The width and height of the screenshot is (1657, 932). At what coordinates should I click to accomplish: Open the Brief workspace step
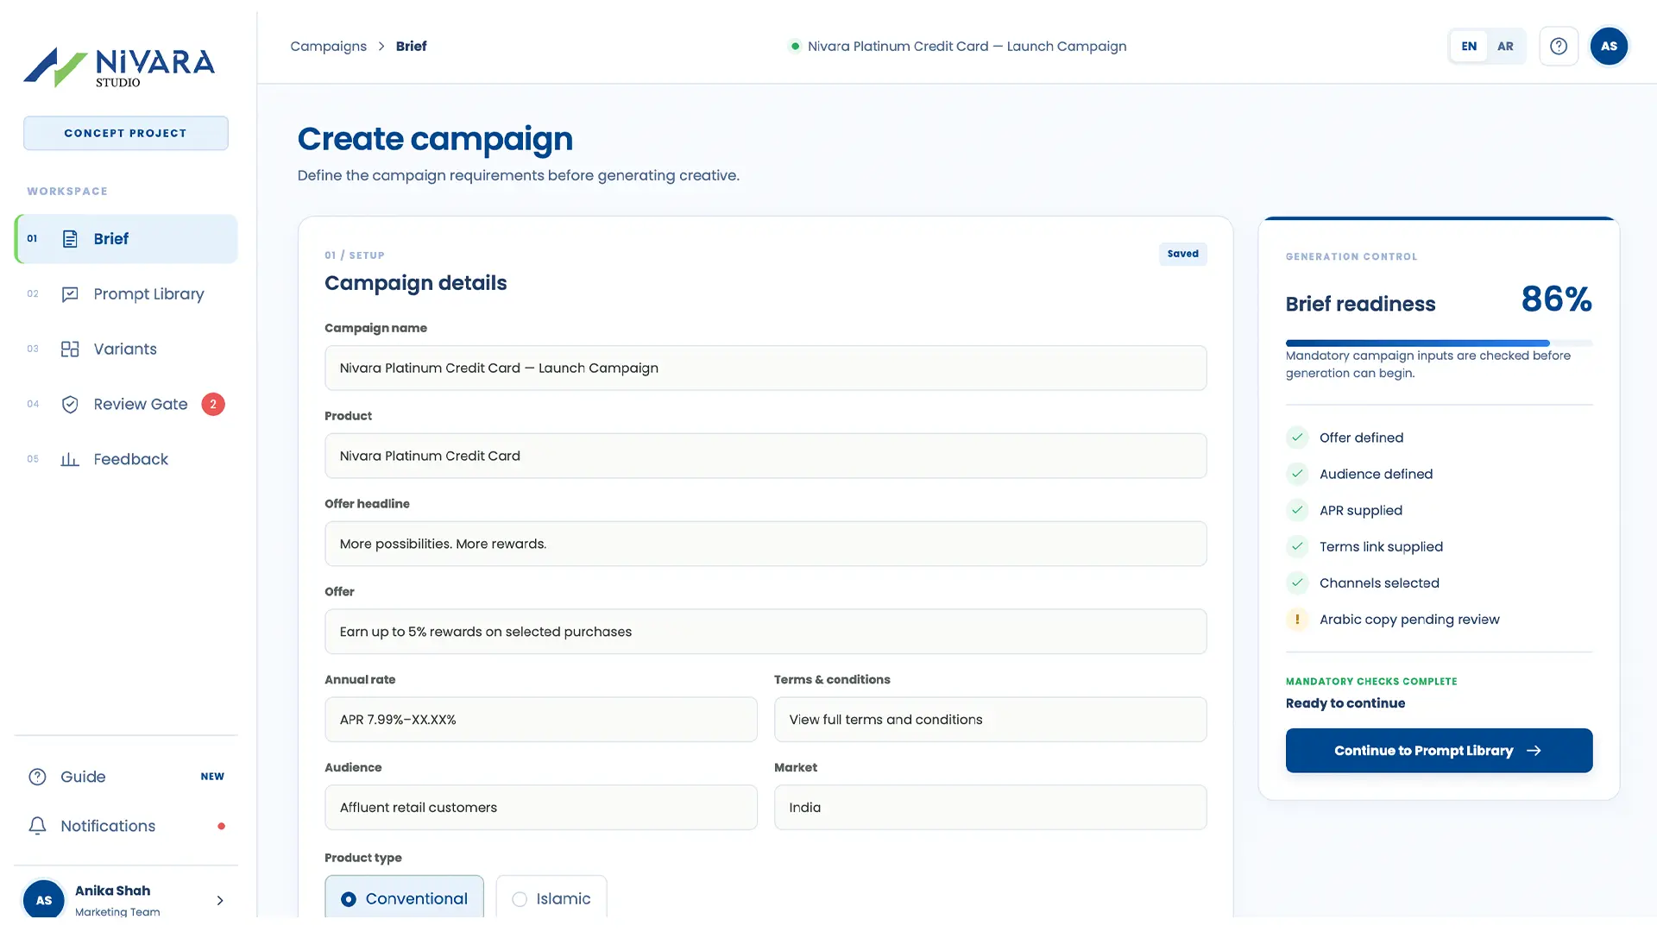point(126,239)
